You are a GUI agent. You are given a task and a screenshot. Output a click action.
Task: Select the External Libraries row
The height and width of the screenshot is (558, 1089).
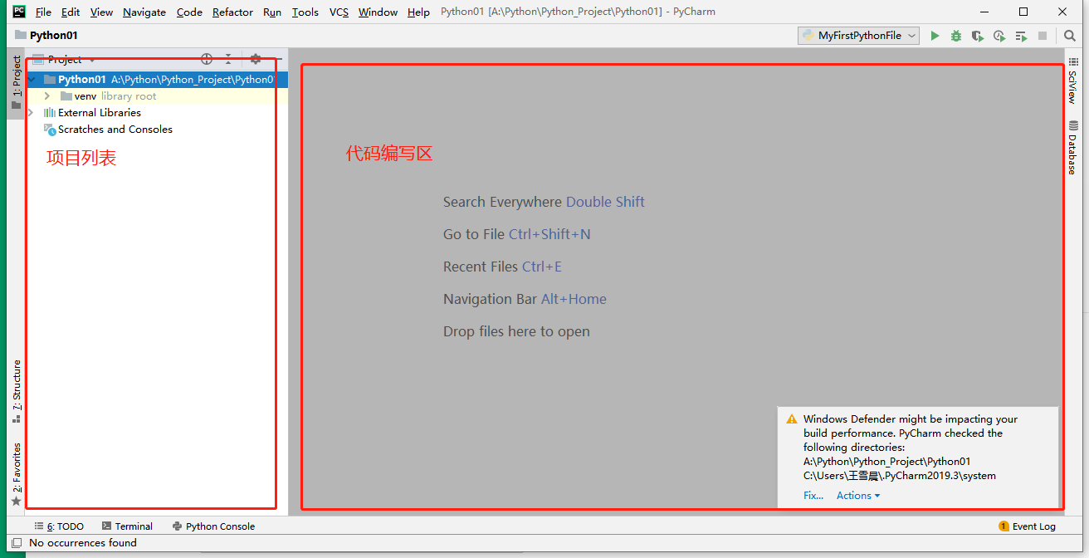pos(157,113)
